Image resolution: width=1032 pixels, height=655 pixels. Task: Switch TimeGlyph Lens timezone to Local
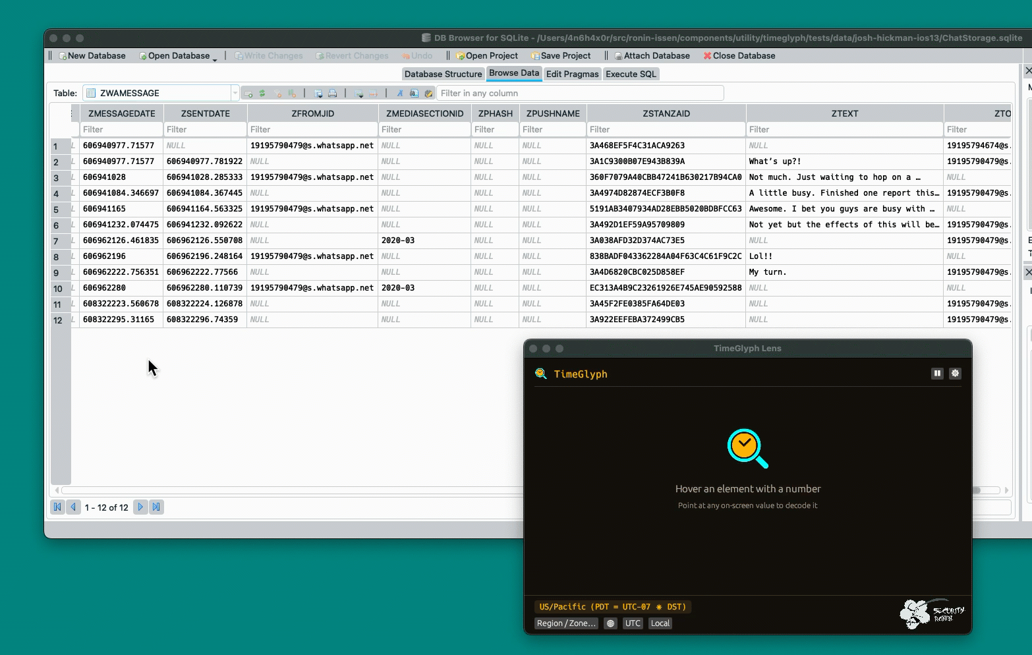(x=660, y=623)
